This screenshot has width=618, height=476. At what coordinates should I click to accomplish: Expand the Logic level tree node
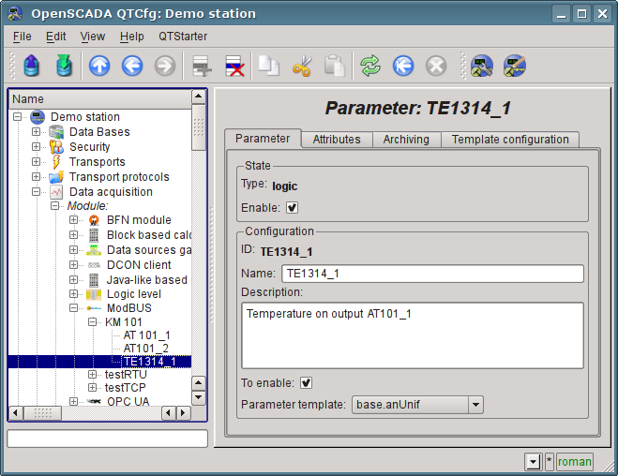(x=73, y=293)
